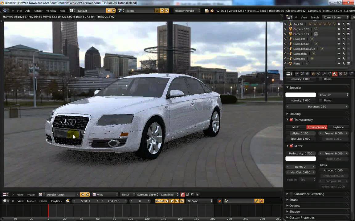
Task: Click the red auto-keyframe record button
Action: pyautogui.click(x=219, y=201)
